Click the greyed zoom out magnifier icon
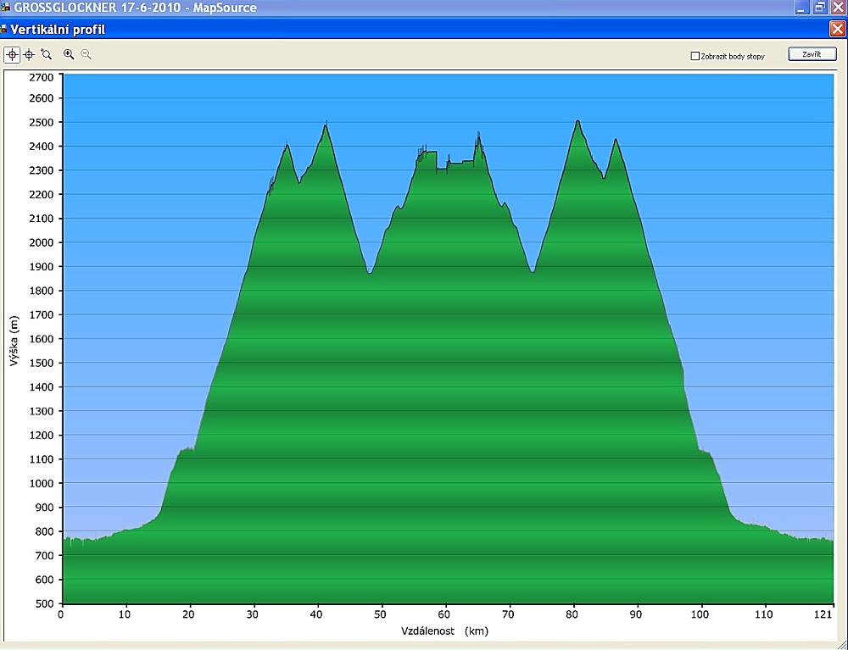 click(x=86, y=54)
